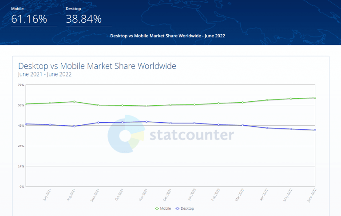Click the statcounter watermark text
Screen dimensions: 341x216
191,135
